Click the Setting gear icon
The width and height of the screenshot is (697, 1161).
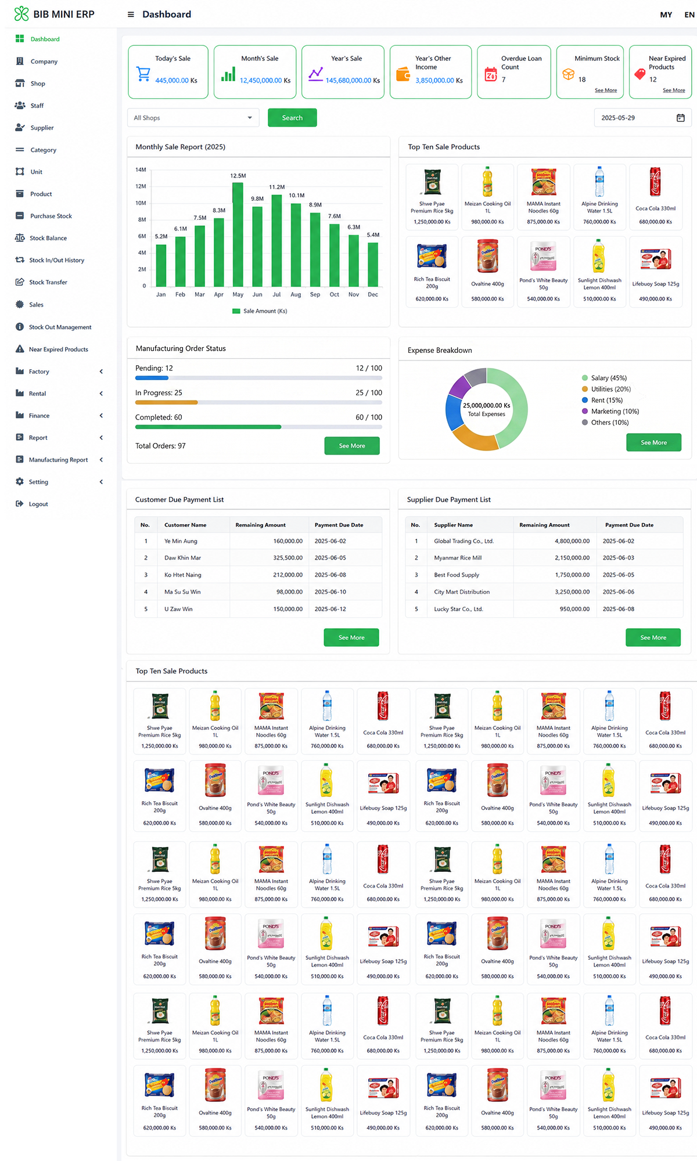(x=20, y=481)
